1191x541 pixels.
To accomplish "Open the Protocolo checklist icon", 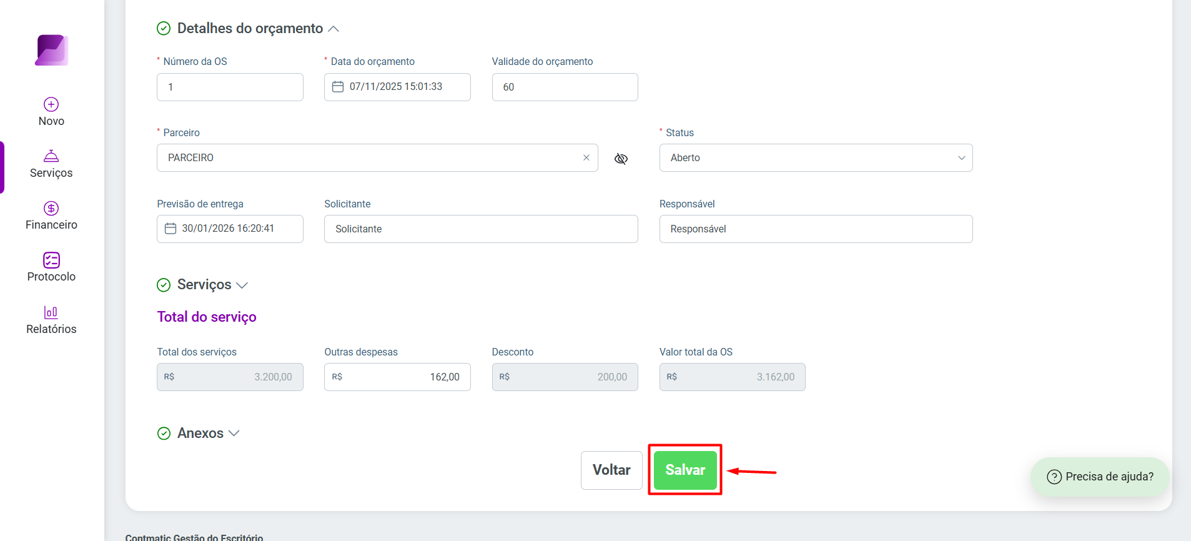I will coord(51,260).
